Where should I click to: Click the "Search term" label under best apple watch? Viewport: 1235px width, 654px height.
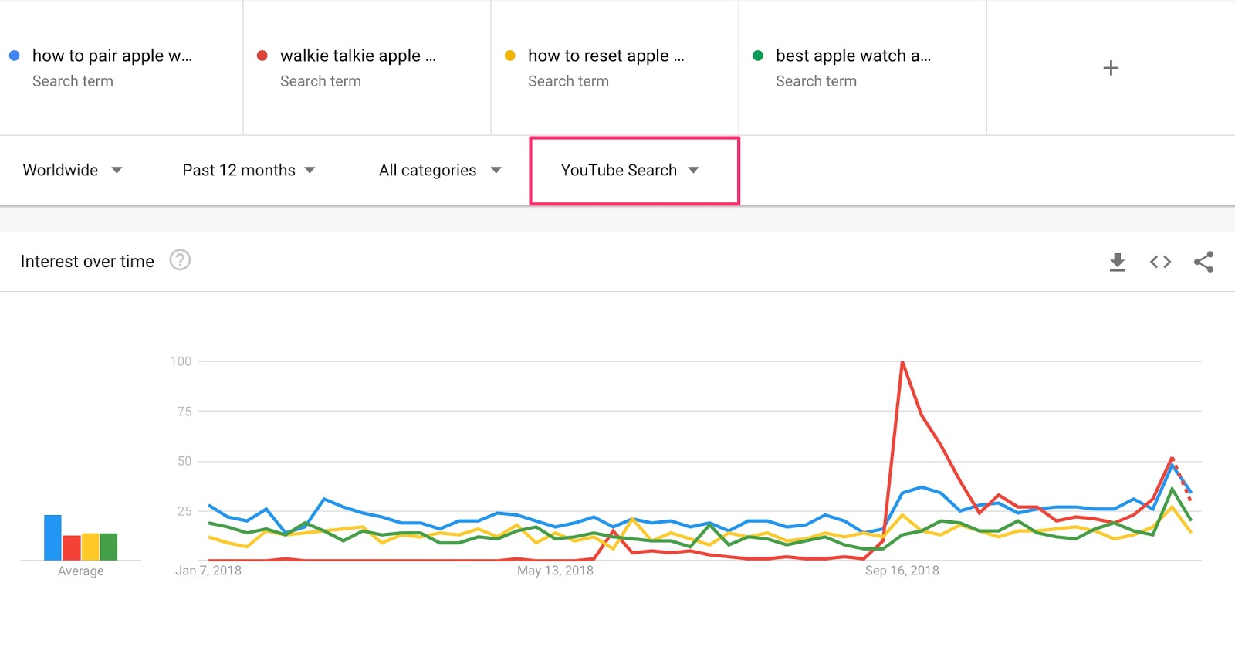pos(816,81)
